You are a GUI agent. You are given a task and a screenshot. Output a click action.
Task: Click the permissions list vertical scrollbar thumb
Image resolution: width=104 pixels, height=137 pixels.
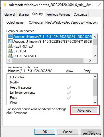(x=95, y=87)
